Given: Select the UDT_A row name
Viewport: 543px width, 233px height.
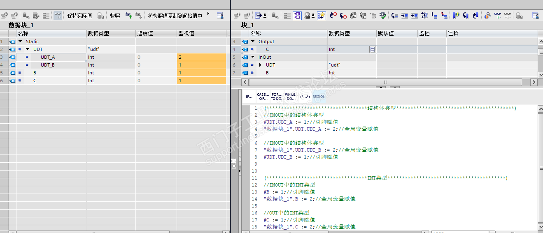Looking at the screenshot, I should (x=48, y=57).
